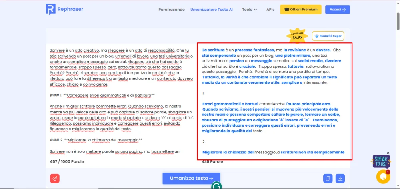
Task: Select Umanizzatore Testo AI menu item
Action: (x=212, y=10)
